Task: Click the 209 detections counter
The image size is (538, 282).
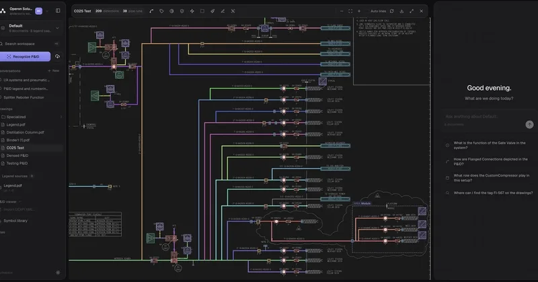Action: [107, 11]
